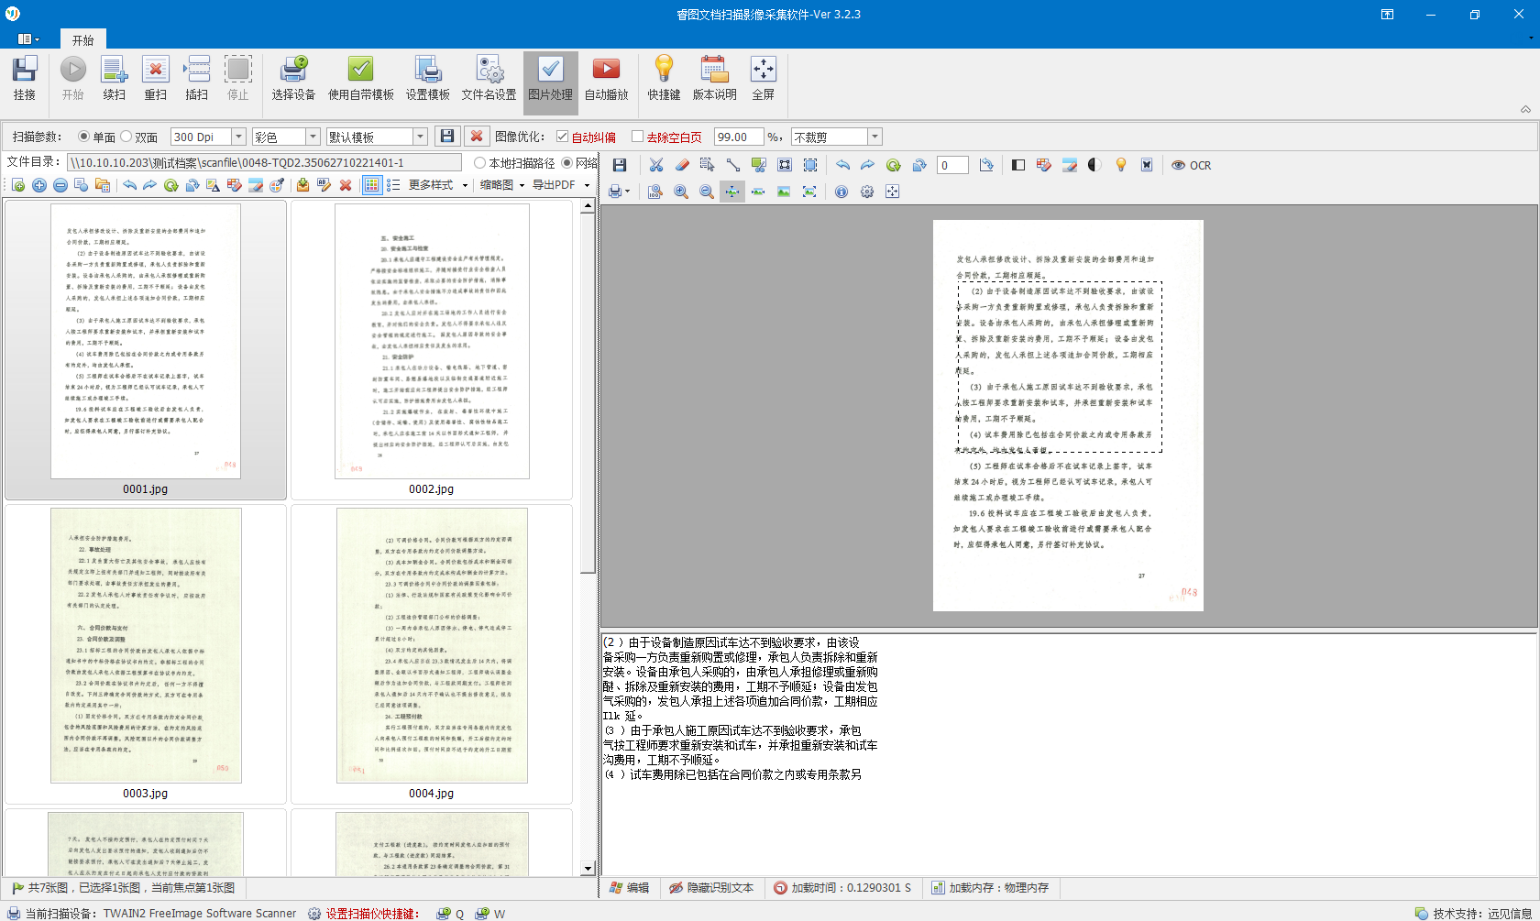The width and height of the screenshot is (1540, 921).
Task: Click scissors cut icon in image toolbar
Action: pyautogui.click(x=656, y=165)
